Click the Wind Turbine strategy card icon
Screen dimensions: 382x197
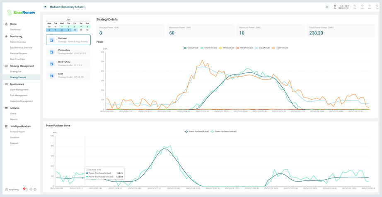[x=51, y=63]
